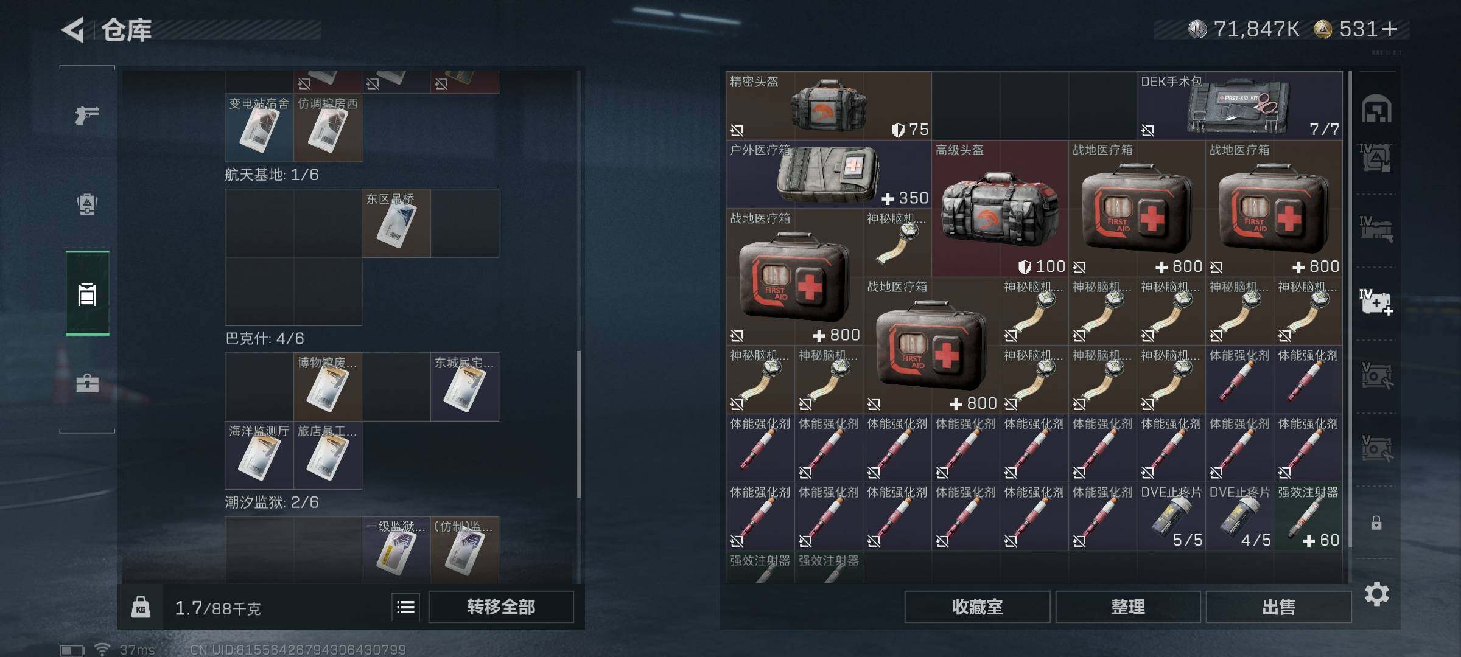Select the briefcase category icon in sidebar
The height and width of the screenshot is (657, 1461).
click(x=87, y=383)
